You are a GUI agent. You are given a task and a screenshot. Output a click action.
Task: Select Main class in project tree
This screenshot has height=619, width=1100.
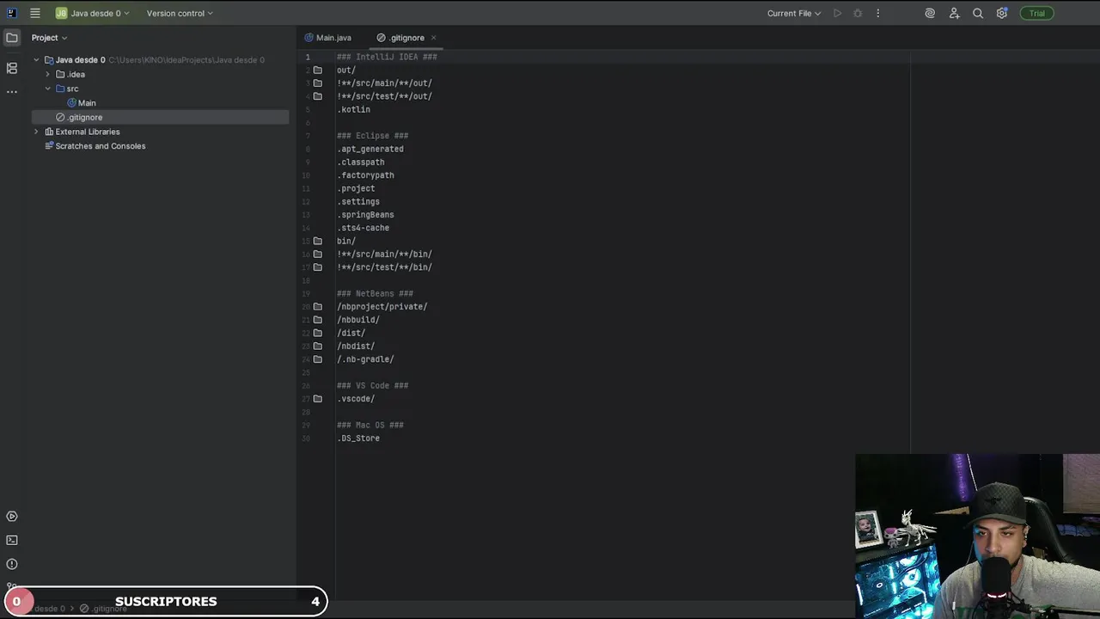pos(87,103)
